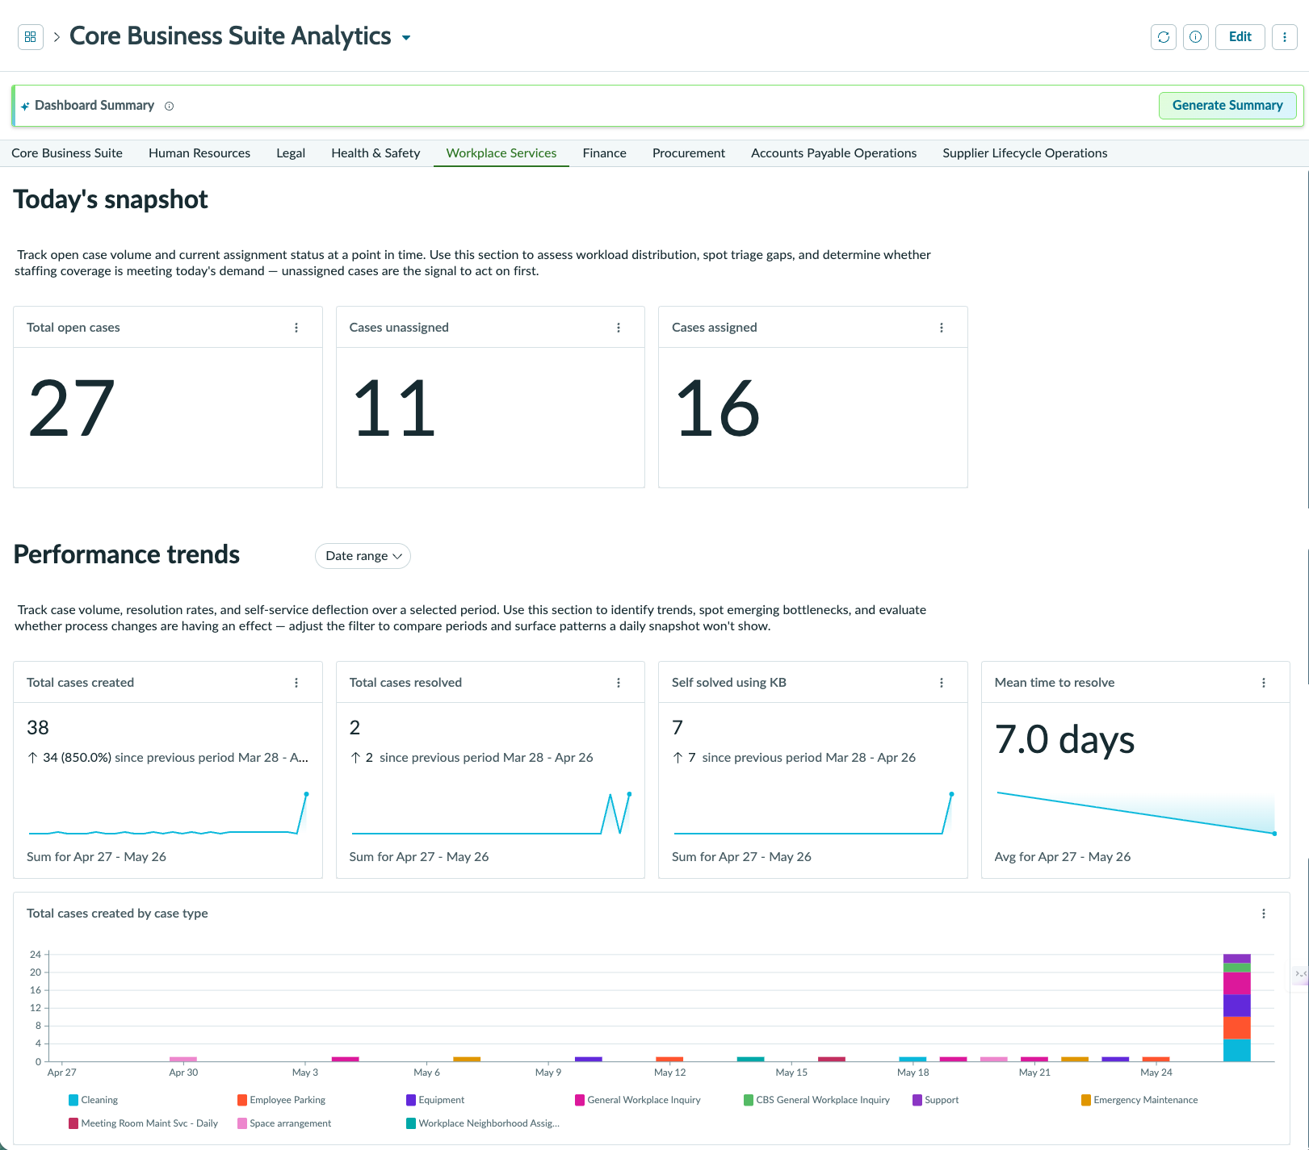1309x1150 pixels.
Task: Open the dashboard info icon
Action: 1196,37
